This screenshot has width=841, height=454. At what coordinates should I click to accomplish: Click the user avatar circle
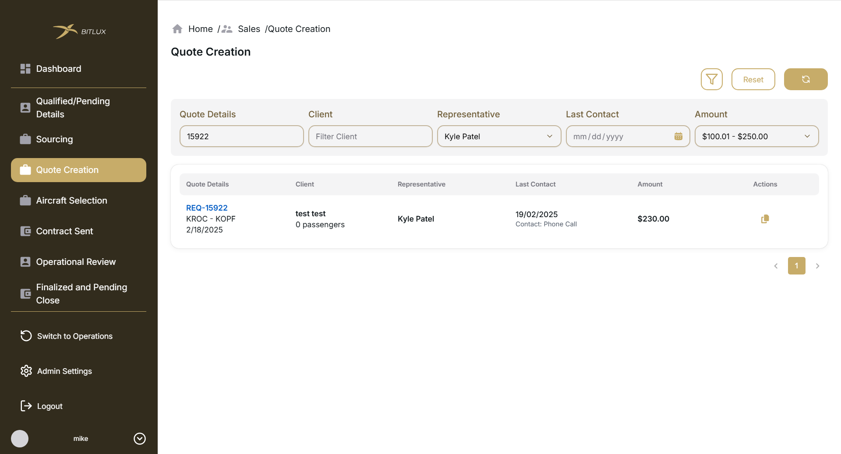point(20,438)
